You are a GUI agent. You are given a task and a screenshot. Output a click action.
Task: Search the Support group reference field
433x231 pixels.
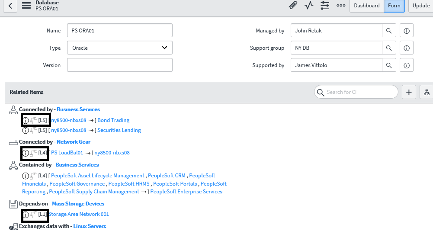coord(389,48)
